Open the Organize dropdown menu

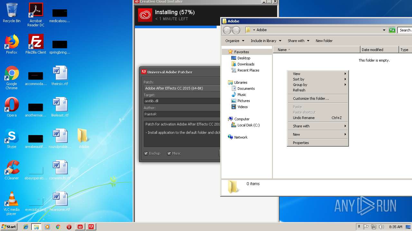click(235, 41)
